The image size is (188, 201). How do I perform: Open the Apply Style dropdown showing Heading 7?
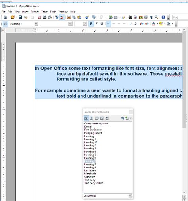36,24
